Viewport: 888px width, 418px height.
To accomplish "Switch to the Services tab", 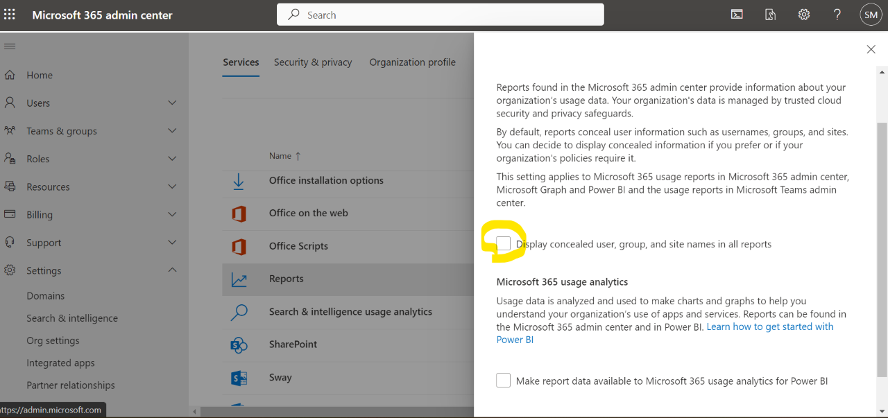I will pyautogui.click(x=241, y=62).
